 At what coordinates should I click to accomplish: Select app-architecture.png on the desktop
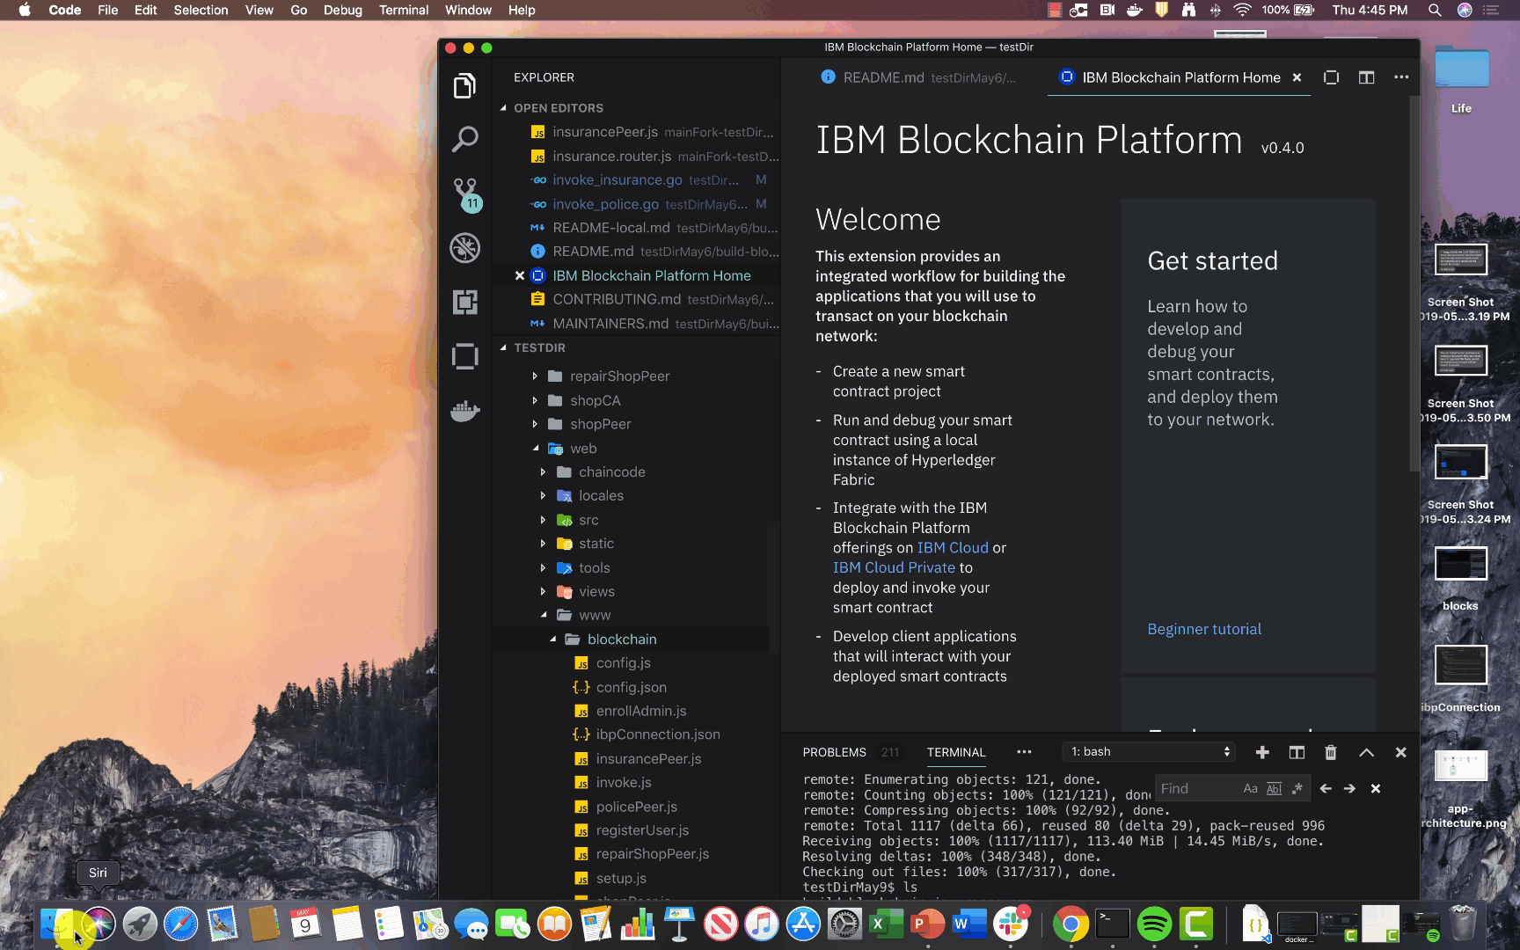pos(1461,788)
